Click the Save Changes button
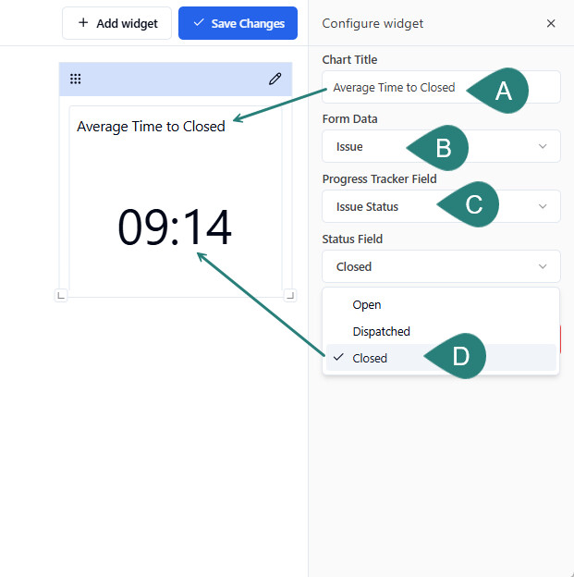Screen dimensions: 574x577 [238, 23]
